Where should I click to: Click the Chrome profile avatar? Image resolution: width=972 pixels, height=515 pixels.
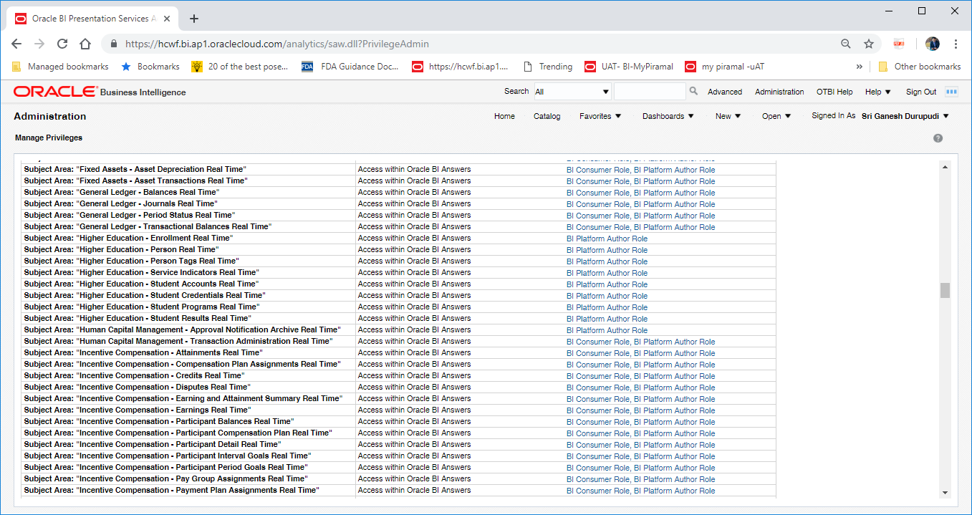click(932, 43)
